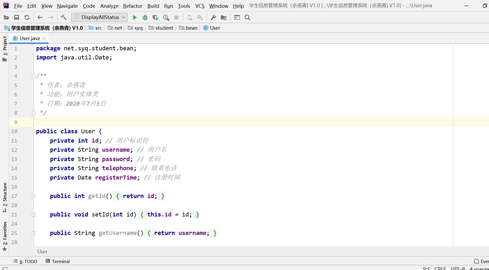Click the Stop square icon
489x270 pixels.
[x=176, y=17]
